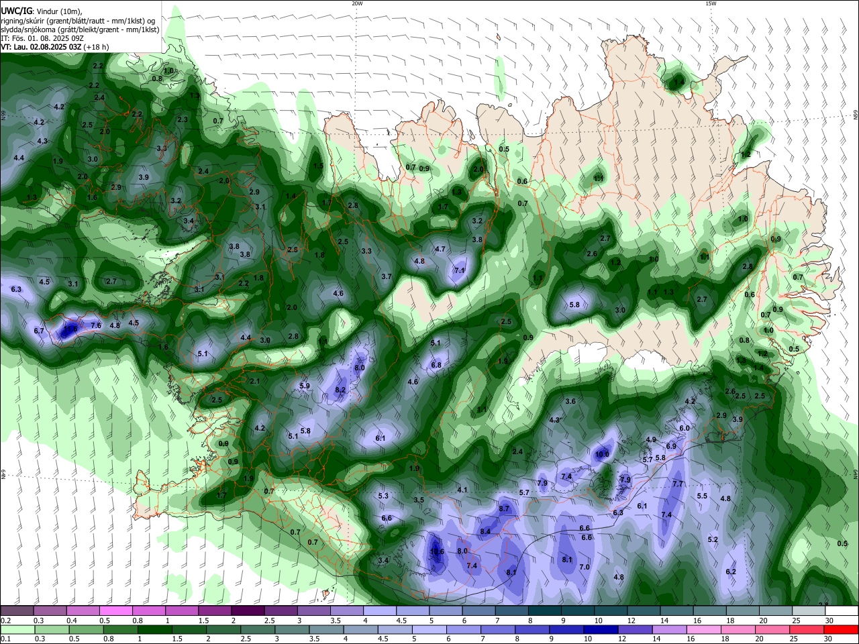Click the 8.4 precipitation value
This screenshot has height=644, width=859.
[485, 531]
